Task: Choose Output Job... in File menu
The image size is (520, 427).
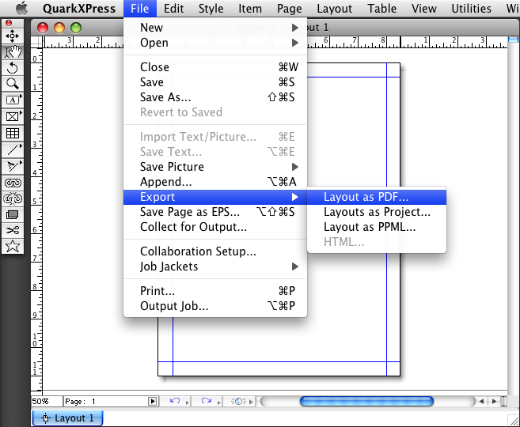Action: point(215,305)
